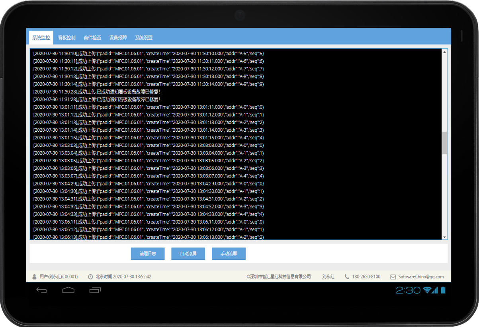Enable 自动滚屏 auto-scroll button
The image size is (479, 327).
tap(188, 254)
